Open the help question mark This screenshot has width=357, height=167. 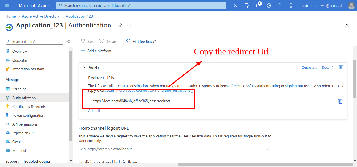point(280,5)
